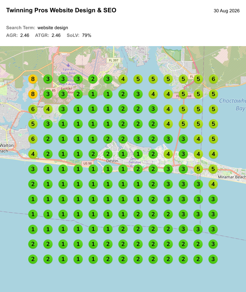The width and height of the screenshot is (246, 292).
Task: Open the 5 marker covering the top FL shield
Action: tap(198, 79)
